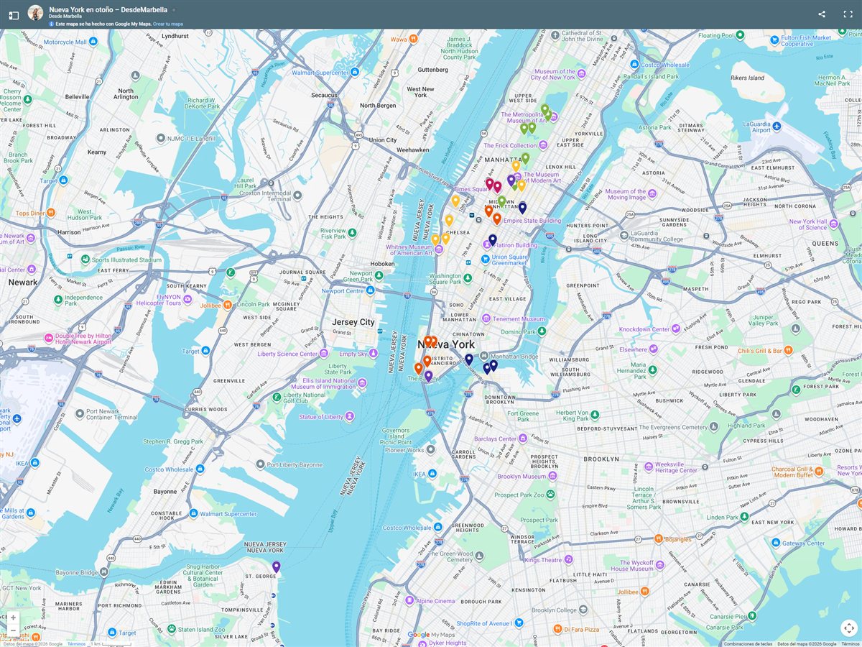Click the Knockdown Center icon
This screenshot has height=647, width=862.
click(677, 329)
